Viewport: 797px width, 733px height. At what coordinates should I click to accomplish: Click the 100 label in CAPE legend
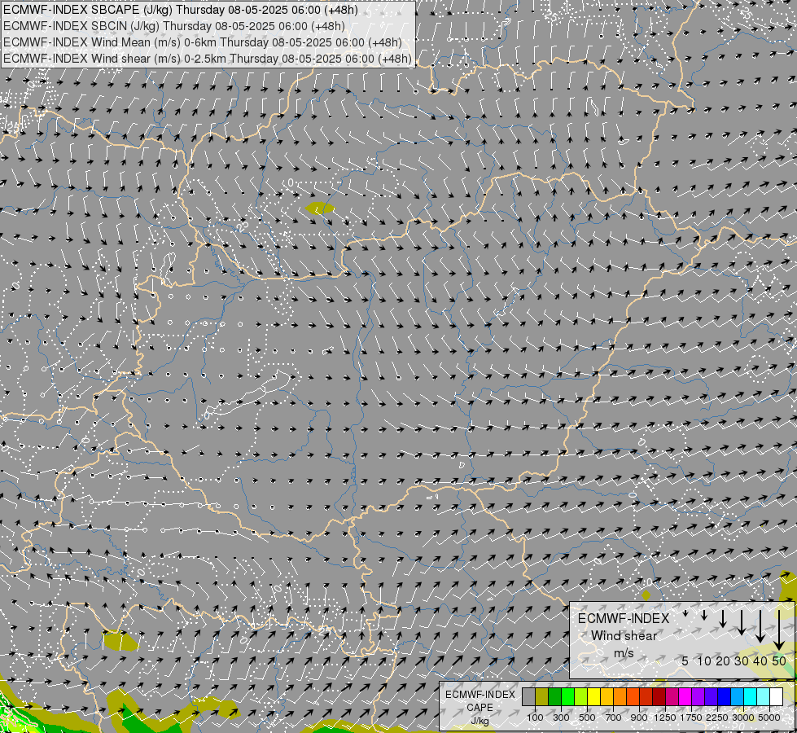(x=535, y=718)
